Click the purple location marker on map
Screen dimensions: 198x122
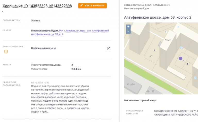(180, 59)
